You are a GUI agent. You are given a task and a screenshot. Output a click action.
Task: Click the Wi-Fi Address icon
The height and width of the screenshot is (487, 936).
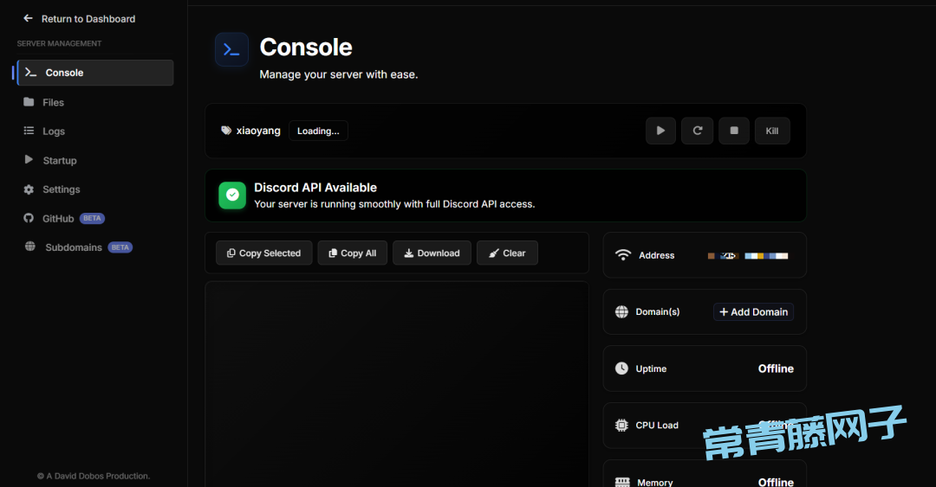[622, 255]
